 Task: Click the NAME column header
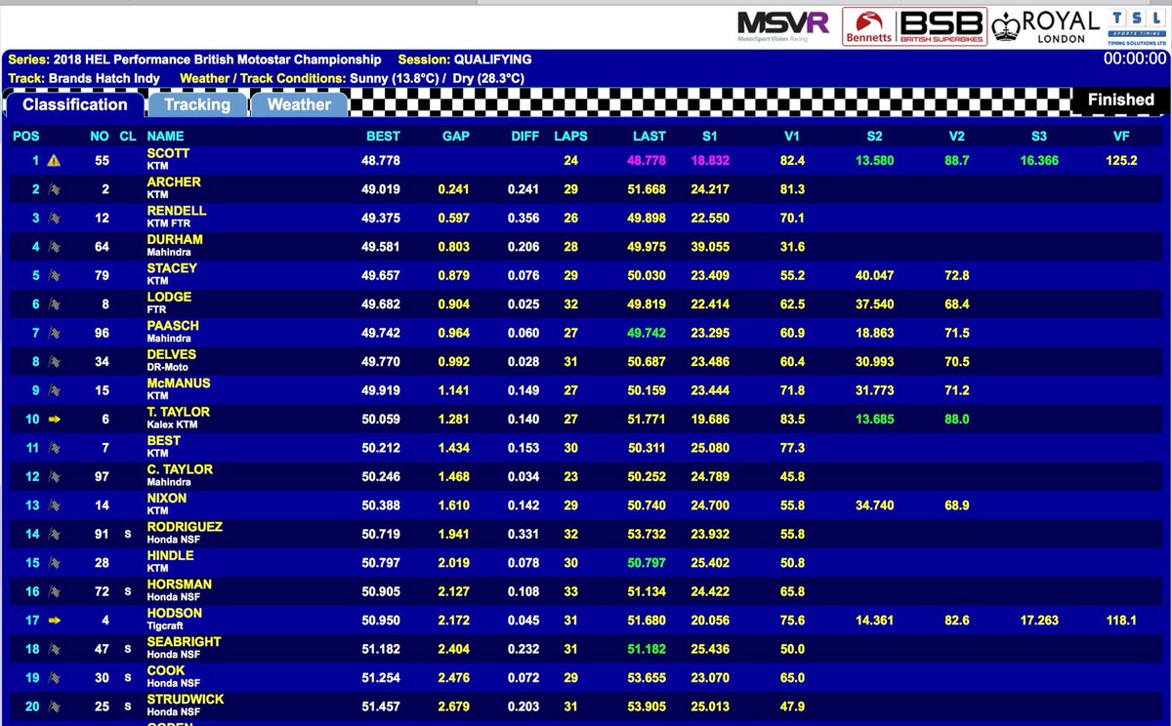165,137
